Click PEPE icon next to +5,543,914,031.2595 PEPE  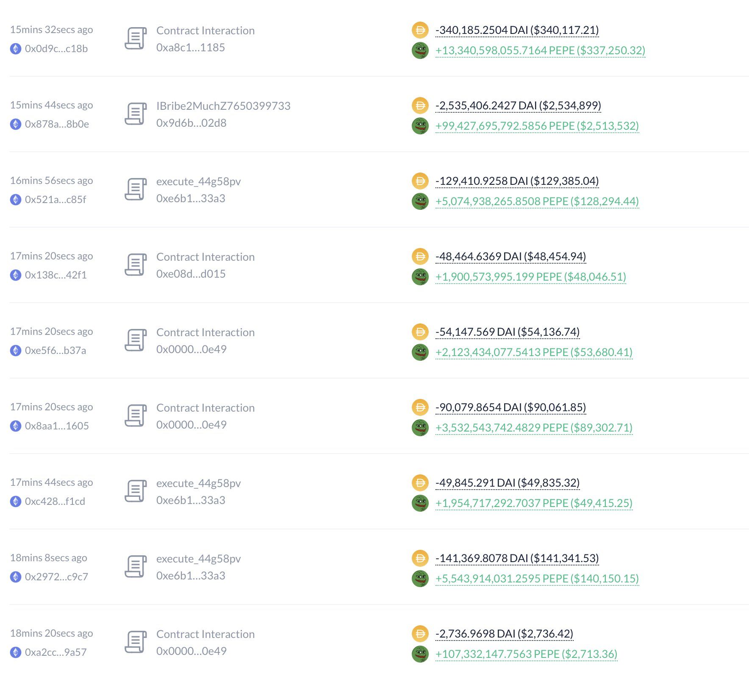tap(420, 579)
